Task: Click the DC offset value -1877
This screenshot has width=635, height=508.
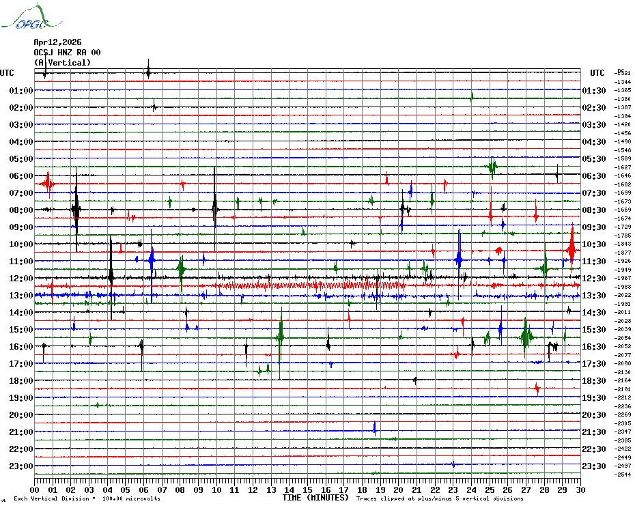Action: pos(623,253)
